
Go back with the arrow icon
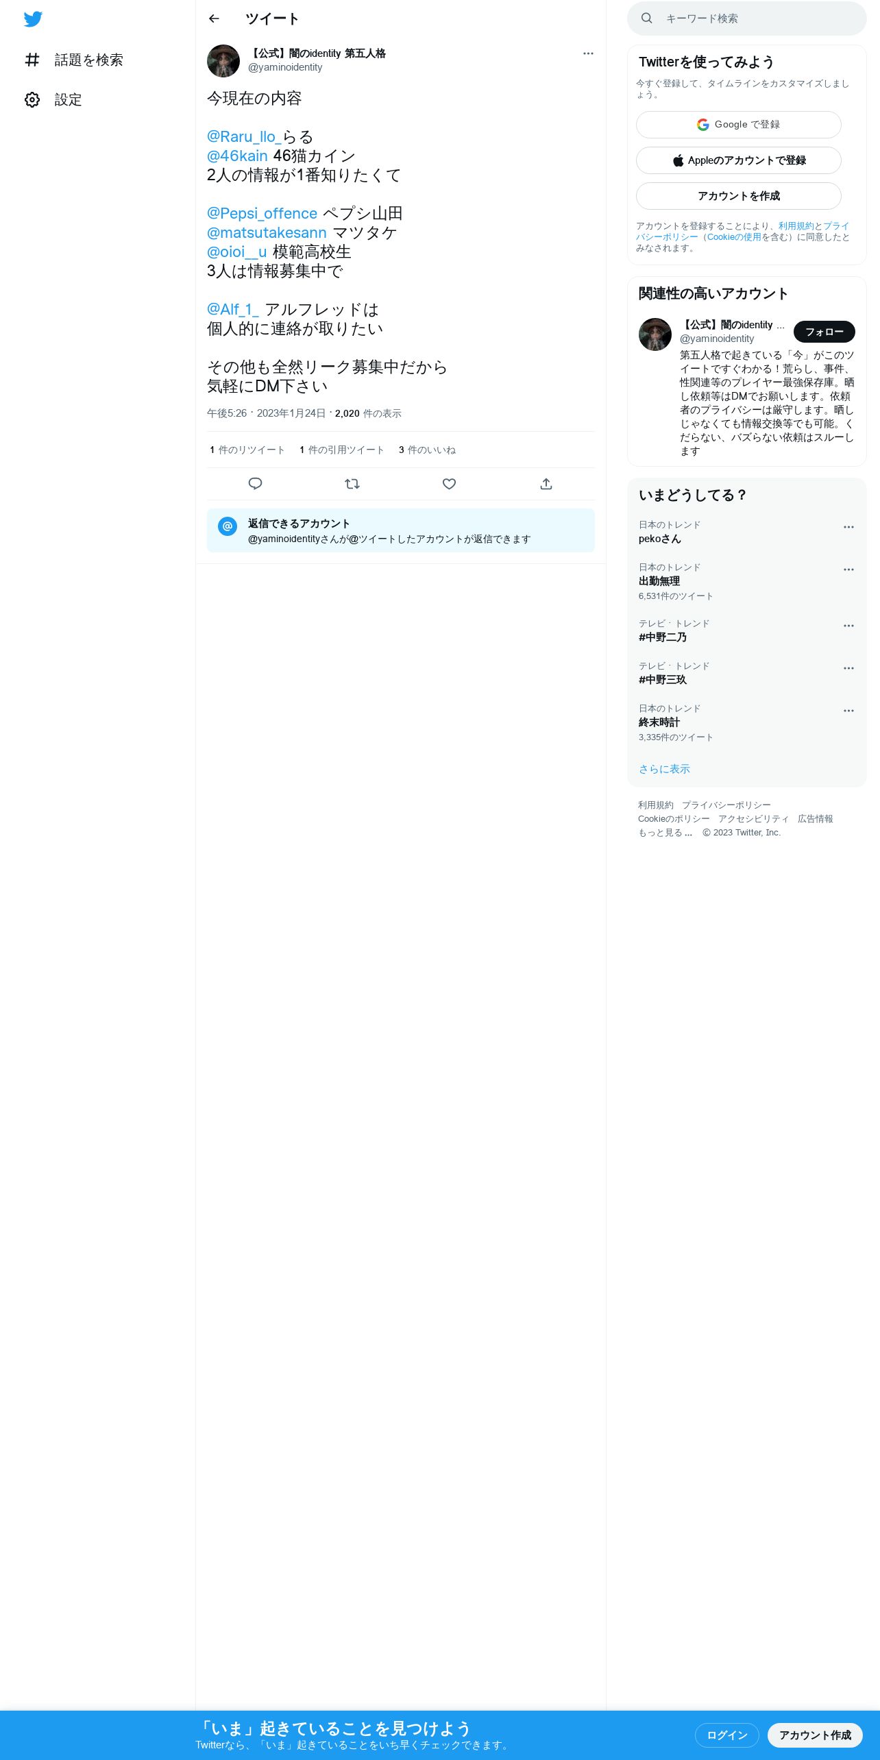click(x=214, y=19)
